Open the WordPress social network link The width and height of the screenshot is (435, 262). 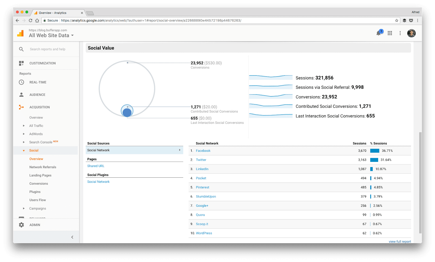[204, 233]
